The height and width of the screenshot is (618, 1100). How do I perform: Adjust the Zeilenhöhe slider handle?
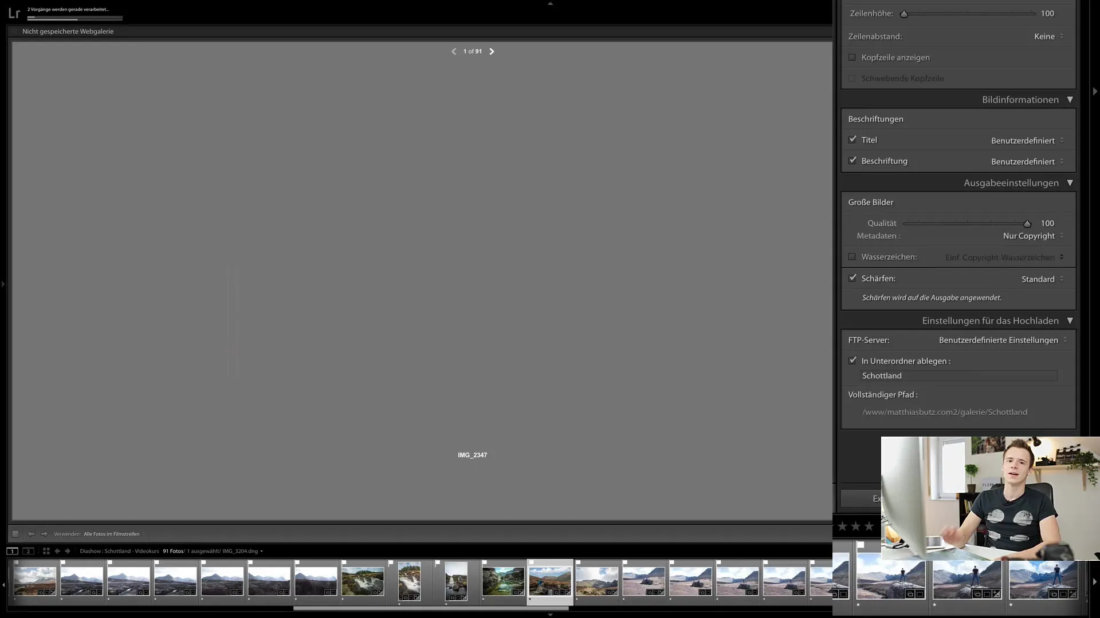click(x=904, y=14)
